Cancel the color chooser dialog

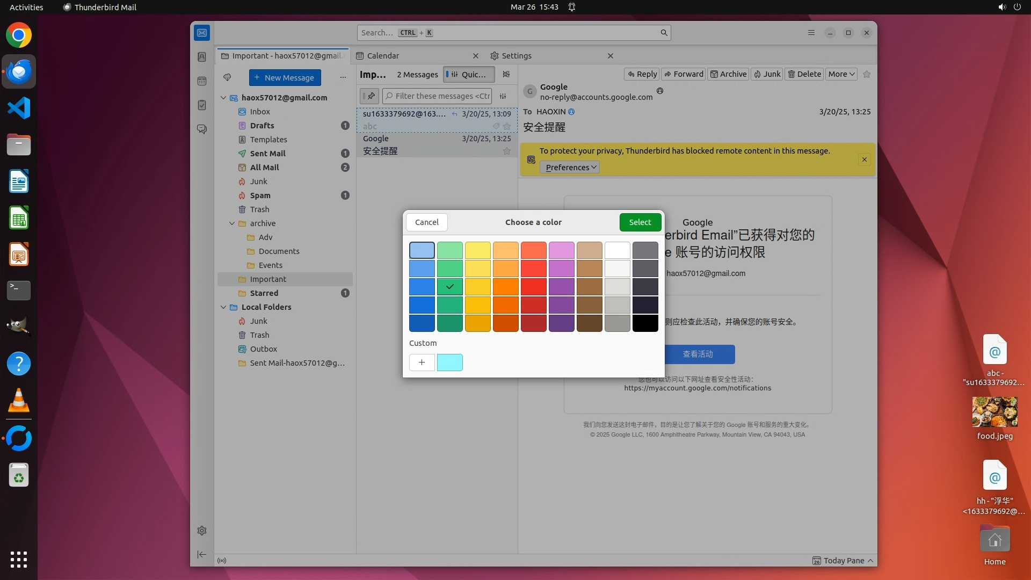(x=426, y=222)
